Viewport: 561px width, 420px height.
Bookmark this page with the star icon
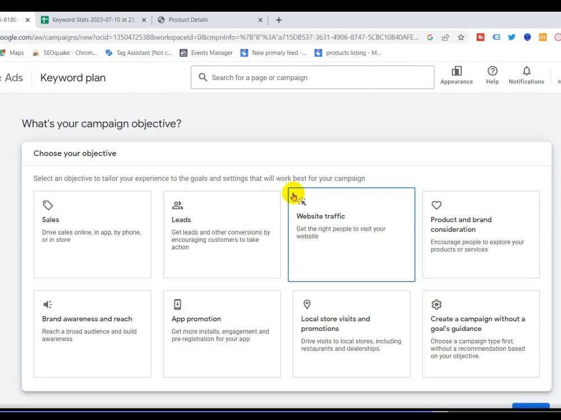[461, 37]
